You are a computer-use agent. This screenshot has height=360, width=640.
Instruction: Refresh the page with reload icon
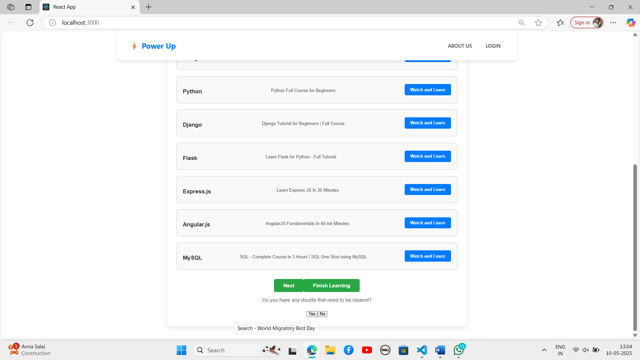click(30, 23)
